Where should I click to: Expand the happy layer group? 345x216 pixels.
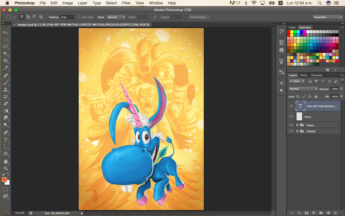297,125
